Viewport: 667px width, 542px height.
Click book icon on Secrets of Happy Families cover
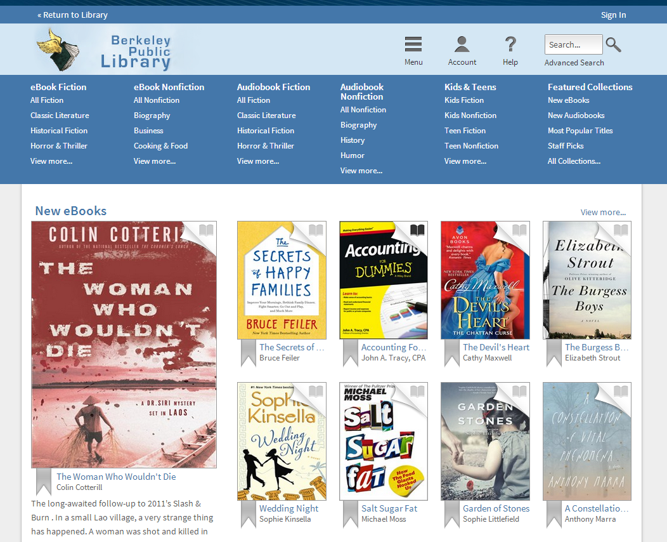(x=316, y=230)
